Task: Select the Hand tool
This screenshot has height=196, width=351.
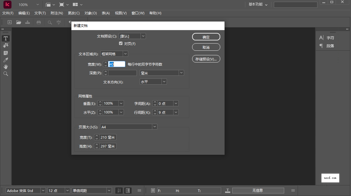Action: tap(5, 67)
